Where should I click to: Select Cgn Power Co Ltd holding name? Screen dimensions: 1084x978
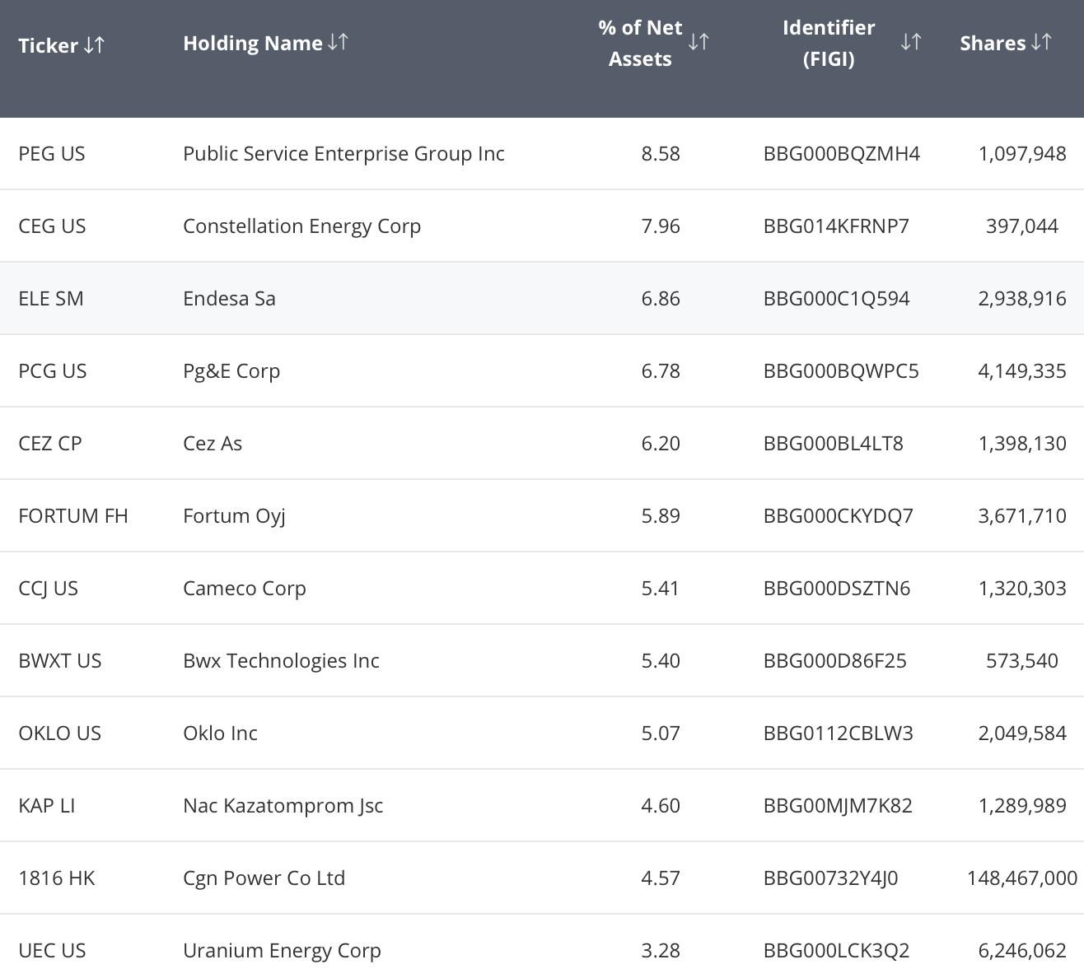[x=264, y=878]
